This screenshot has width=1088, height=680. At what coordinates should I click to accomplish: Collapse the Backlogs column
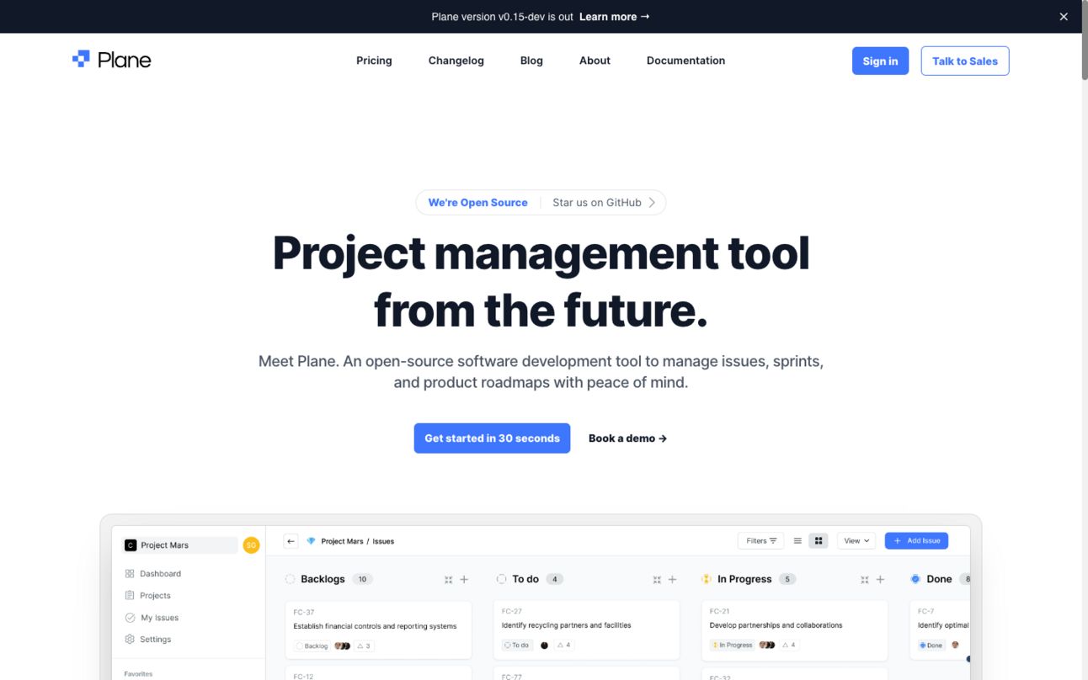coord(448,580)
